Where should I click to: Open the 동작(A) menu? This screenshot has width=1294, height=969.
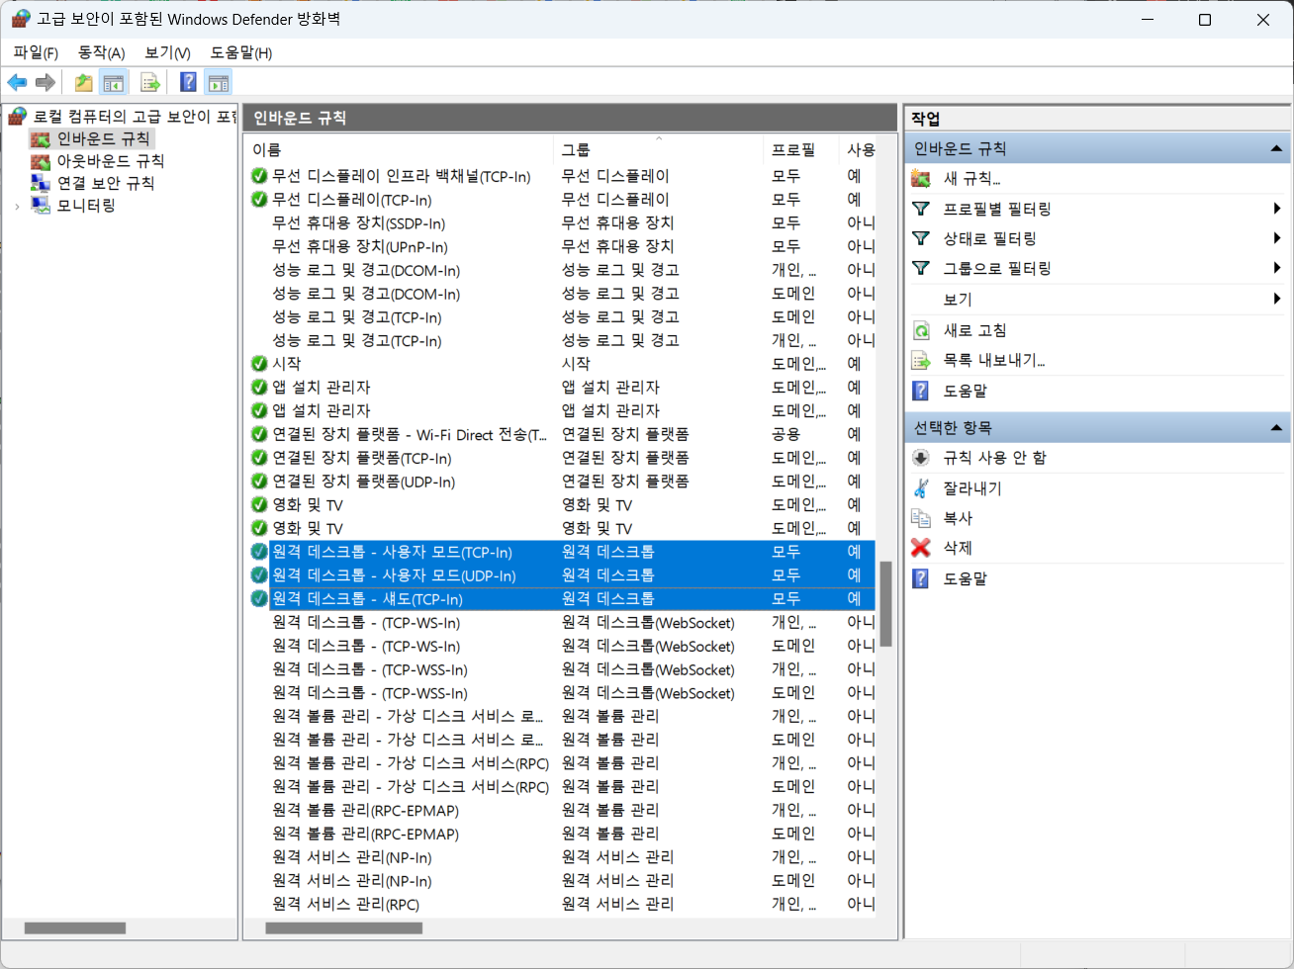coord(102,52)
